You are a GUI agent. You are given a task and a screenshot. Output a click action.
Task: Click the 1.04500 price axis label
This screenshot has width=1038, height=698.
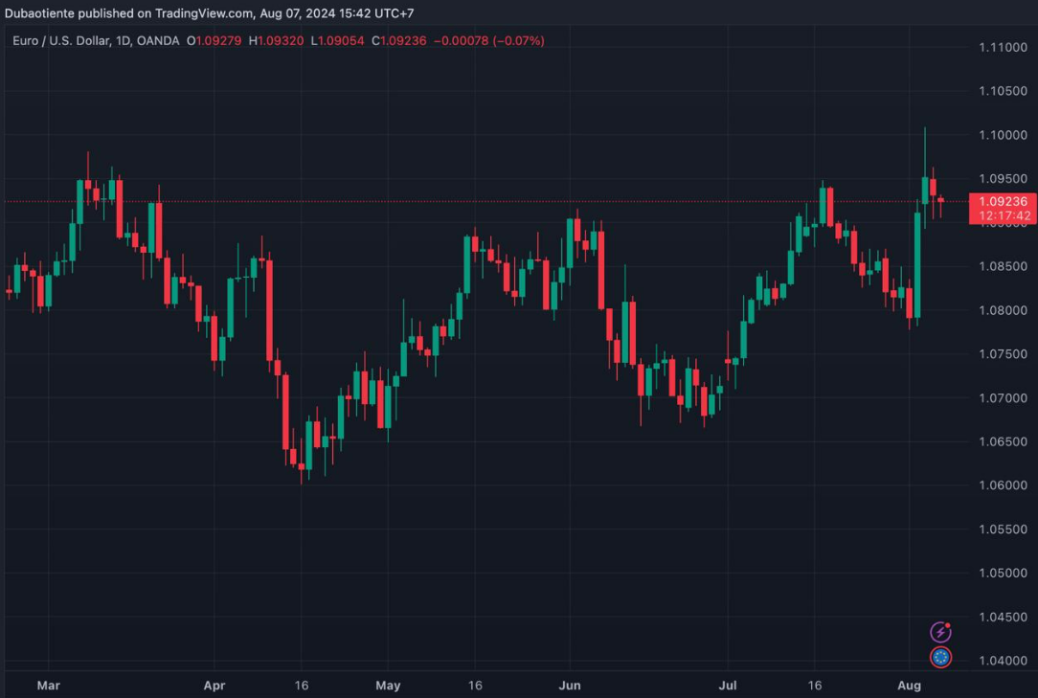tap(1003, 617)
